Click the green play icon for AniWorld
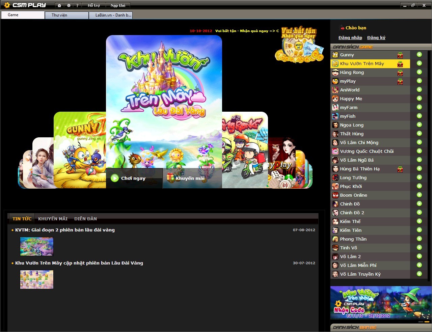This screenshot has width=432, height=332. pos(419,90)
